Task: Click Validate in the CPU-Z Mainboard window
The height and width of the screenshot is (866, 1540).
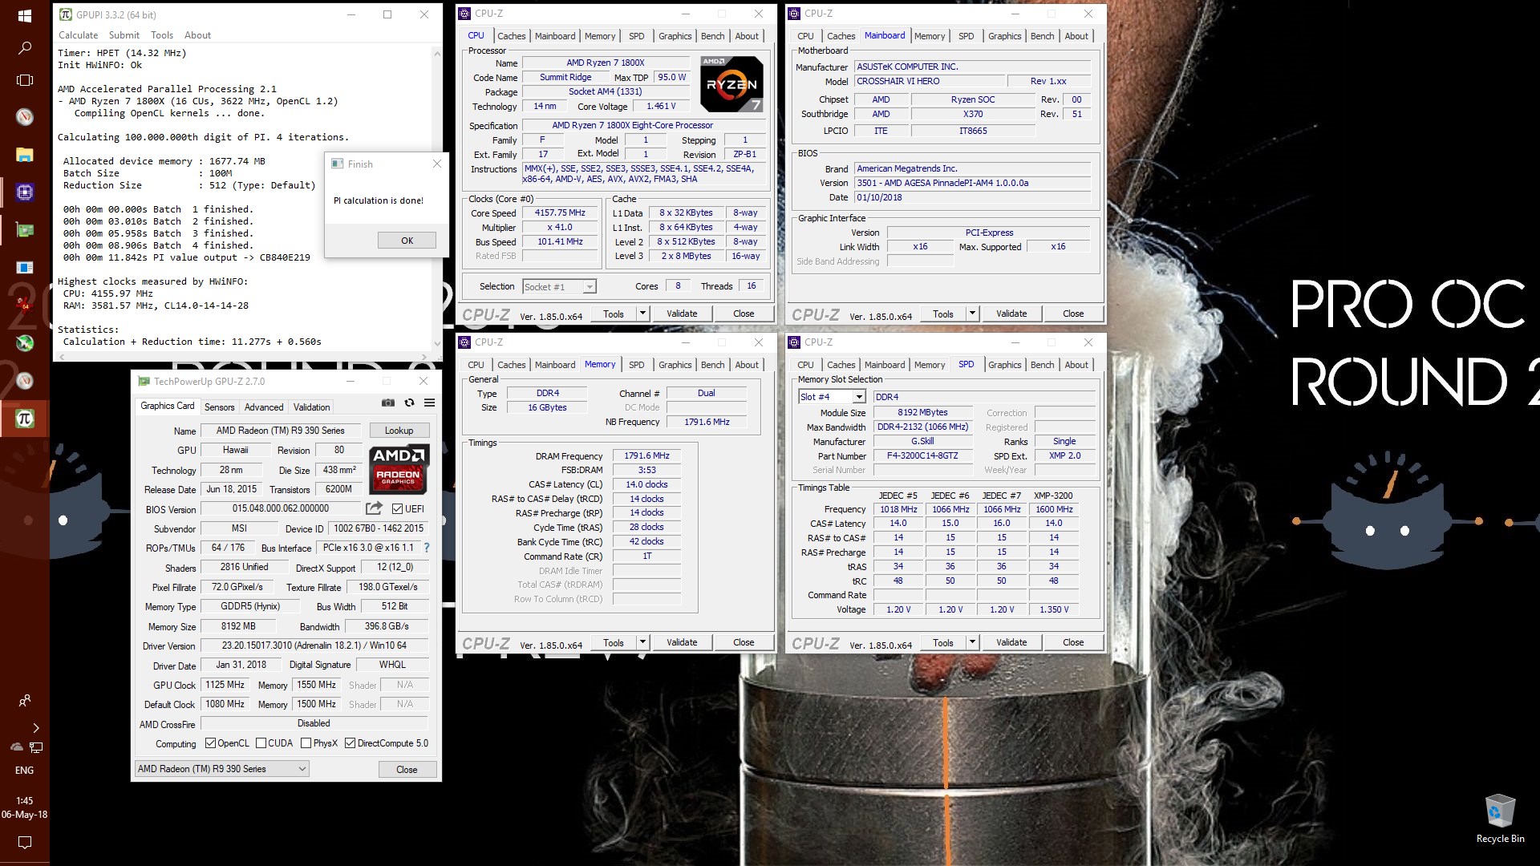Action: (x=1011, y=314)
